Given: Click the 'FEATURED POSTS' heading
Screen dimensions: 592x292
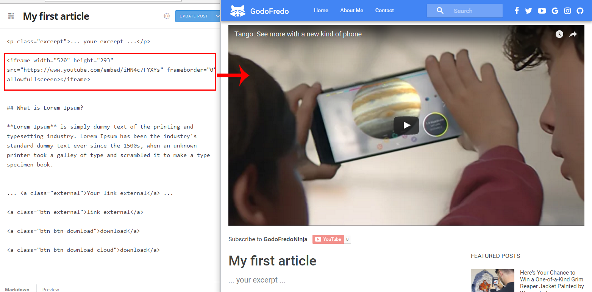Looking at the screenshot, I should click(495, 256).
